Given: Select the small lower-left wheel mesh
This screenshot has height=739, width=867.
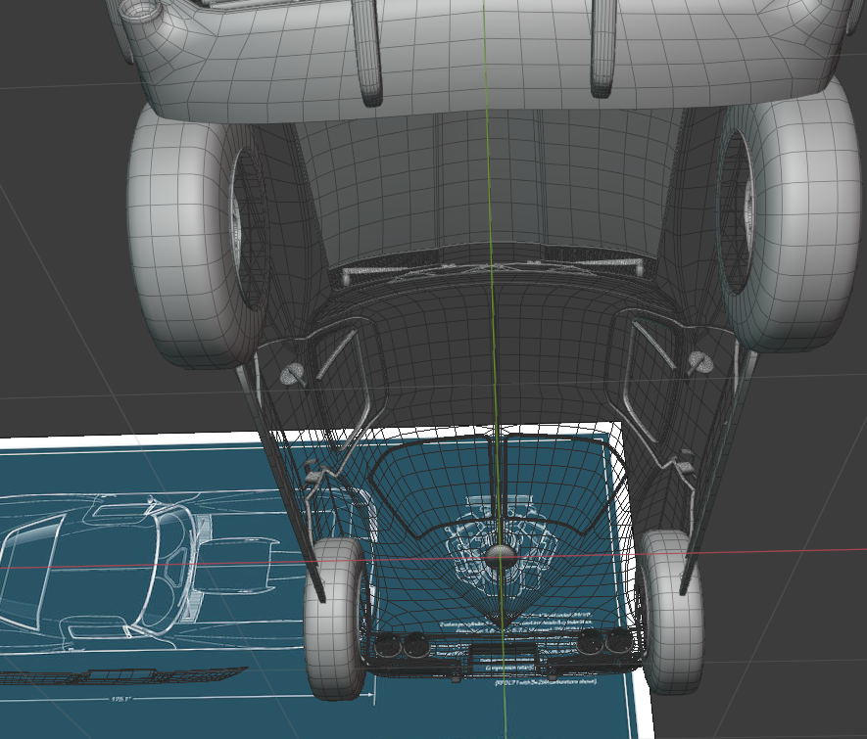Looking at the screenshot, I should 334,619.
